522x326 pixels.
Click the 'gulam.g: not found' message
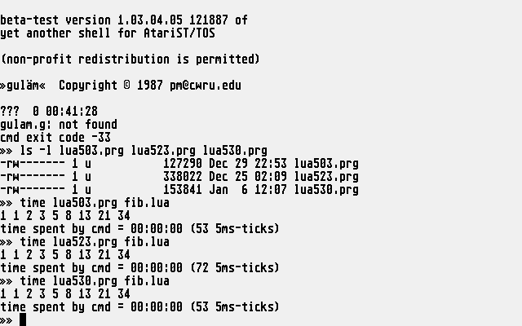click(x=59, y=125)
